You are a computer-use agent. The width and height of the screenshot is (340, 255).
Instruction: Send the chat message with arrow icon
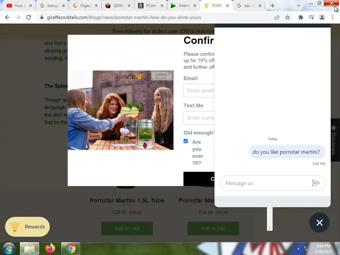point(316,183)
